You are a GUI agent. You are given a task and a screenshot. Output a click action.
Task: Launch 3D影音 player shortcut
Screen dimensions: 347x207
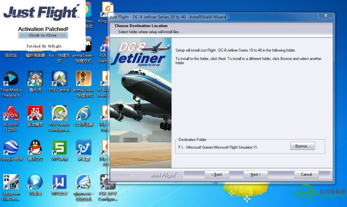[35, 185]
